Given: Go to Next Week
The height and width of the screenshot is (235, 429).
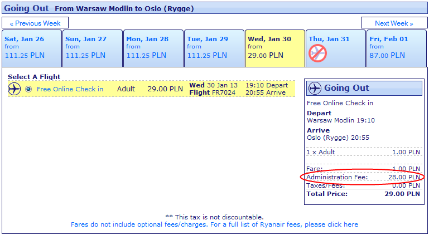Looking at the screenshot, I should [x=394, y=23].
